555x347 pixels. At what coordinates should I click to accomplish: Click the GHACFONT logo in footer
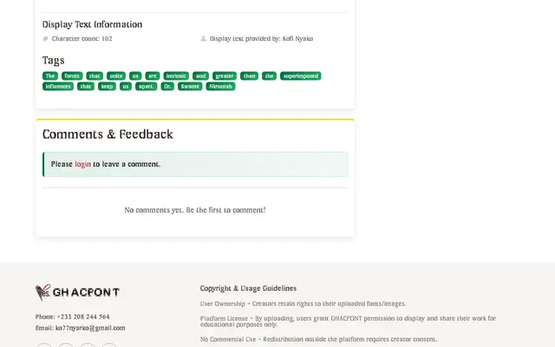pos(77,292)
